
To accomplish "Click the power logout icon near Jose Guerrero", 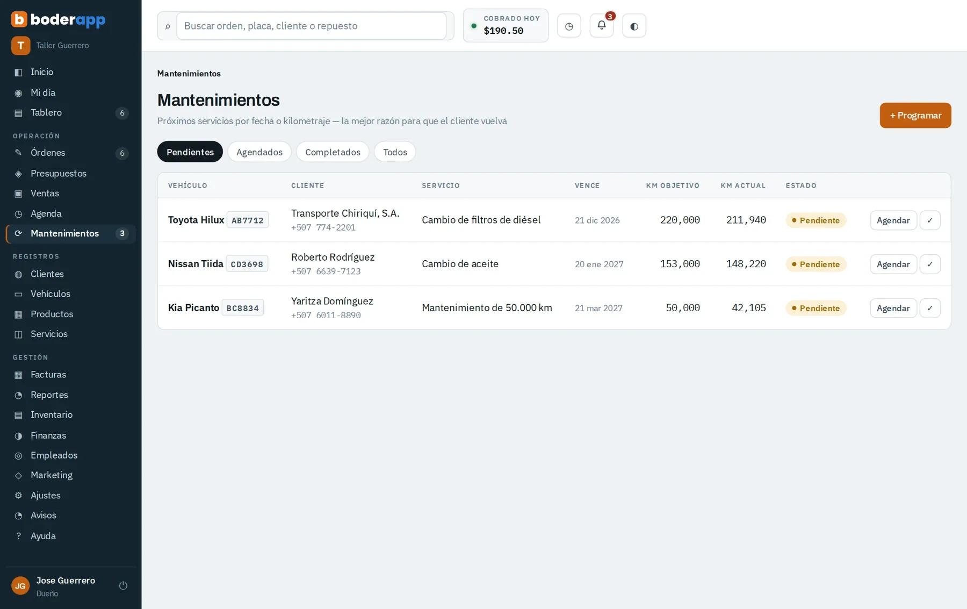I will click(x=123, y=586).
